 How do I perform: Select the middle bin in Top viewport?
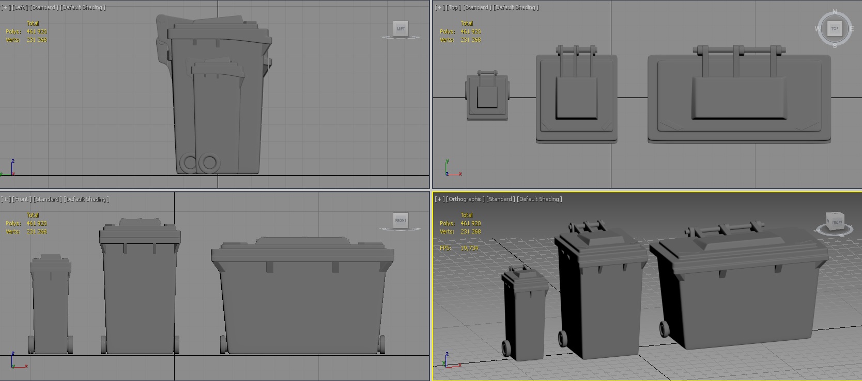click(576, 98)
